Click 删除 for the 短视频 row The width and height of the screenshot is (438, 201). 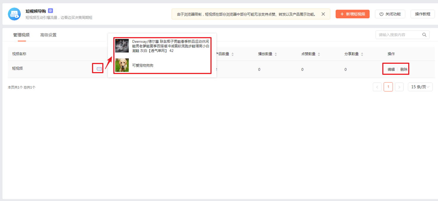(404, 69)
